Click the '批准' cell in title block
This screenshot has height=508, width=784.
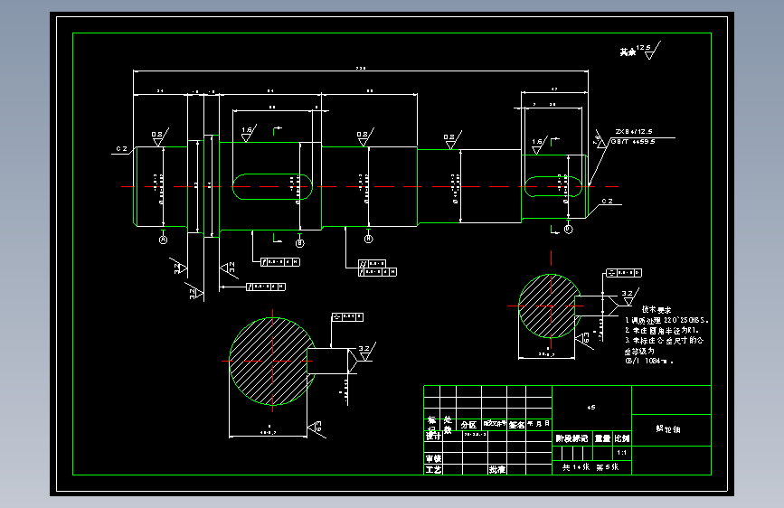tap(497, 469)
